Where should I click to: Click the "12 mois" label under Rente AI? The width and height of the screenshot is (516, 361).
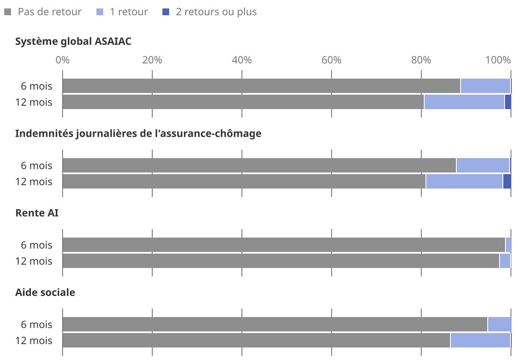coord(34,261)
